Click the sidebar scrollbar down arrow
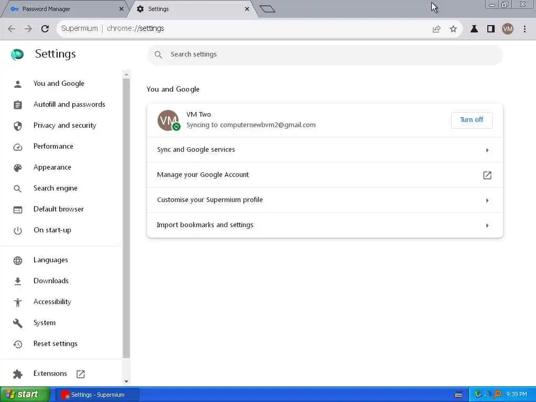Image resolution: width=536 pixels, height=402 pixels. (x=126, y=382)
